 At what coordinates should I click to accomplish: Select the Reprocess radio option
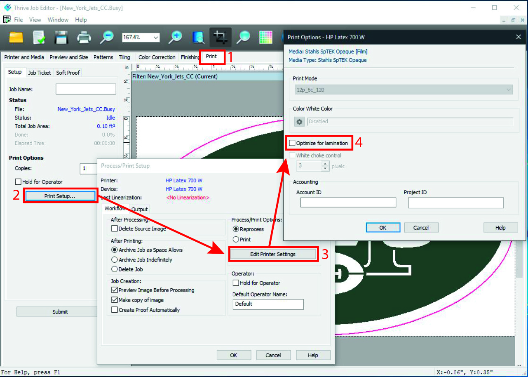(x=236, y=229)
